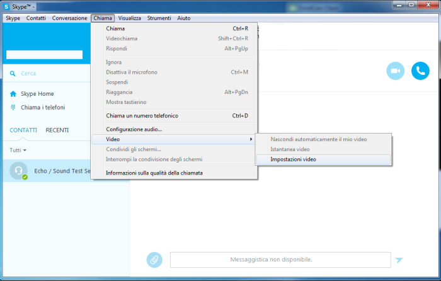Click Istantanea video entry

[323, 149]
